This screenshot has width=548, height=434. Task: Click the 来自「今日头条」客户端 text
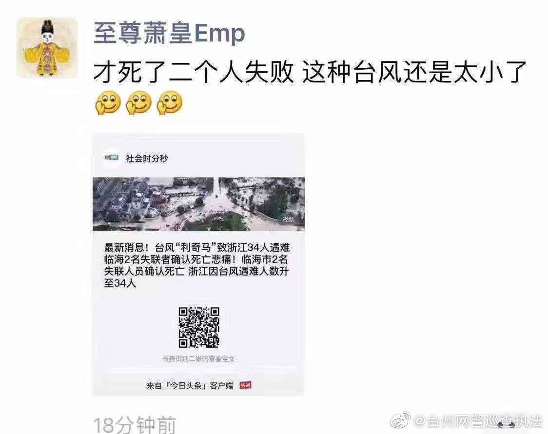tap(190, 385)
